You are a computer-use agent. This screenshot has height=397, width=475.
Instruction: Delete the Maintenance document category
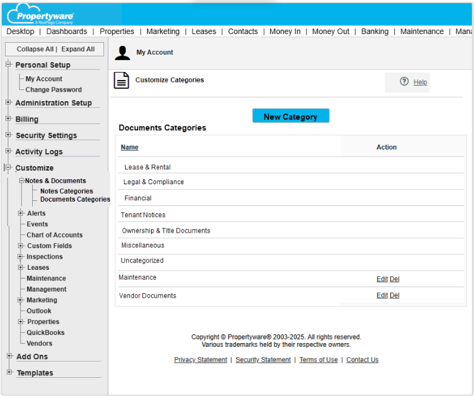coord(394,279)
